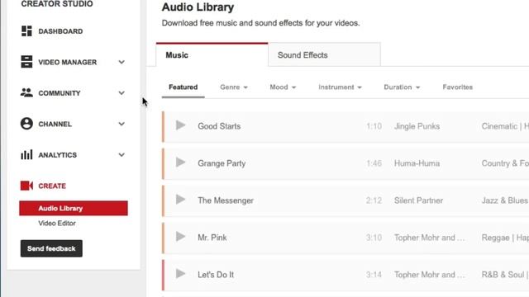529x297 pixels.
Task: Expand the Channel section chevron
Action: (x=122, y=124)
